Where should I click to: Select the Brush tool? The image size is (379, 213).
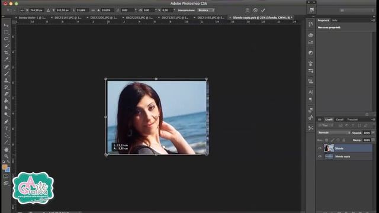pyautogui.click(x=7, y=73)
